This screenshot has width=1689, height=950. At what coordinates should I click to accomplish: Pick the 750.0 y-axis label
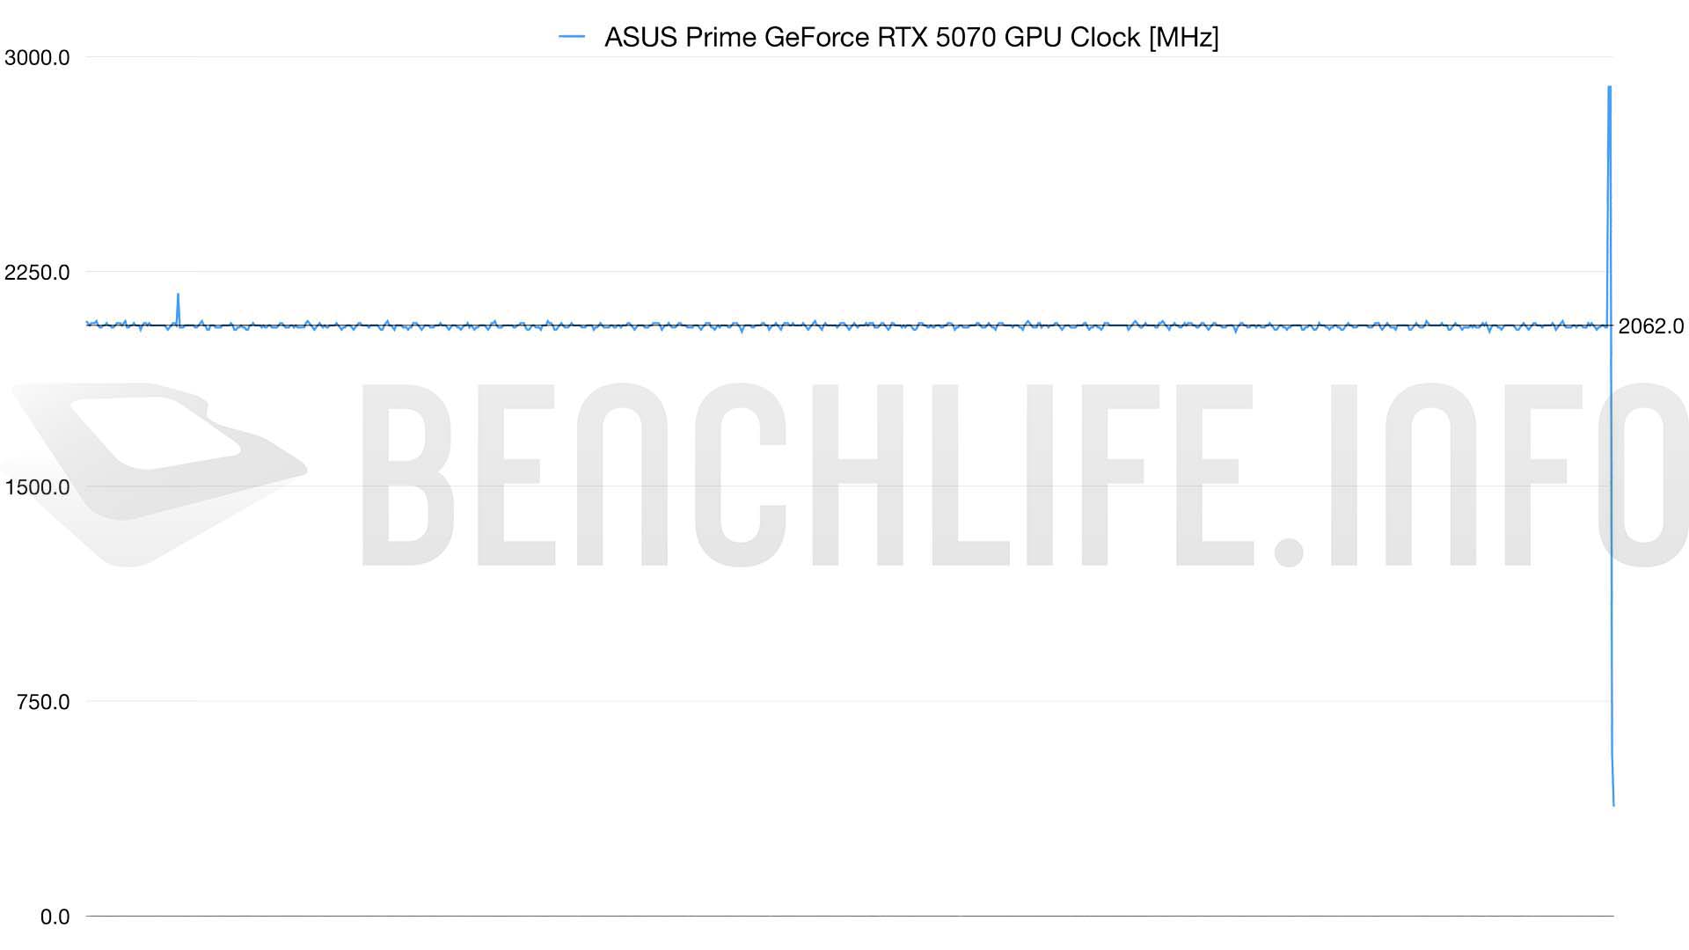click(x=43, y=702)
